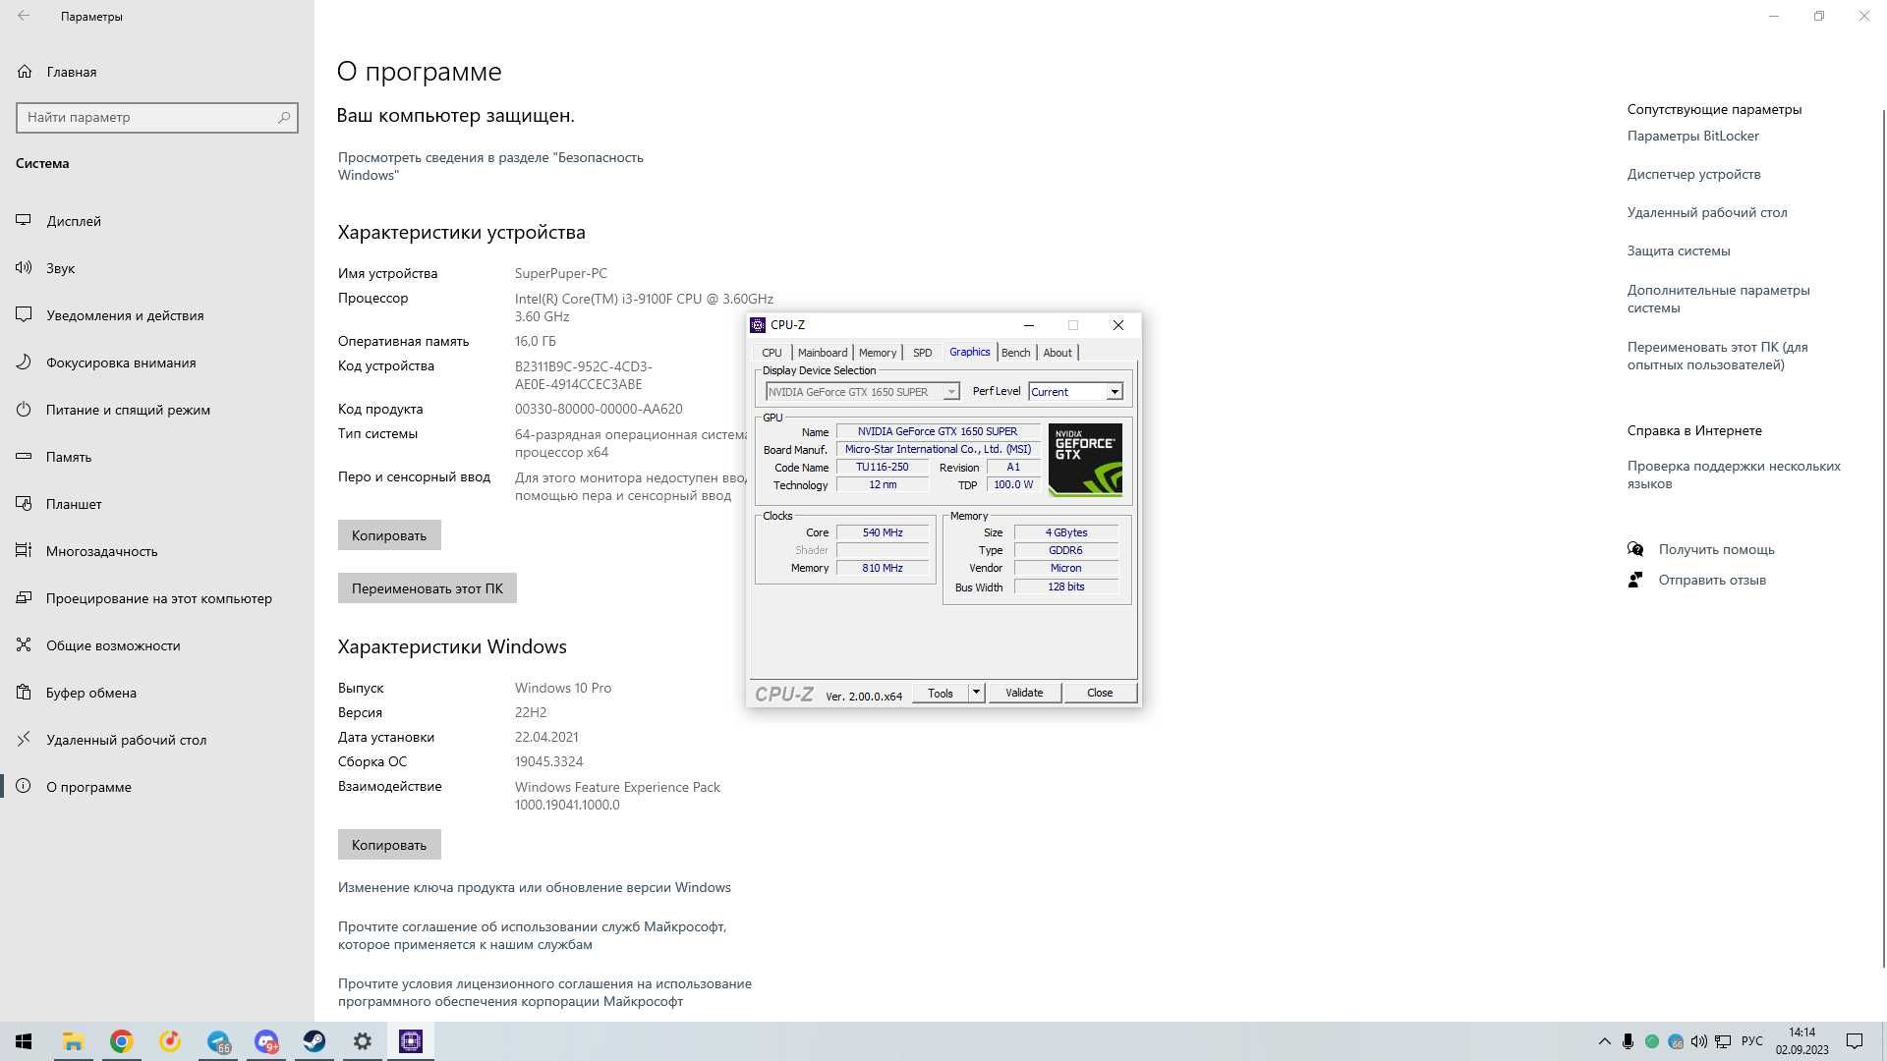Click the NVIDIA GeForce GTX logo
The width and height of the screenshot is (1887, 1061).
(1085, 460)
